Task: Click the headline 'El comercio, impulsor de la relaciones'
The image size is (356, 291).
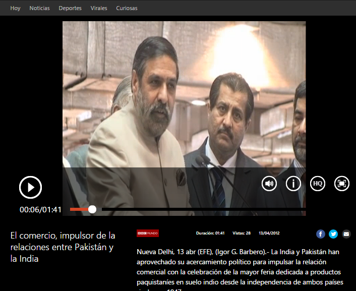Action: click(x=63, y=247)
